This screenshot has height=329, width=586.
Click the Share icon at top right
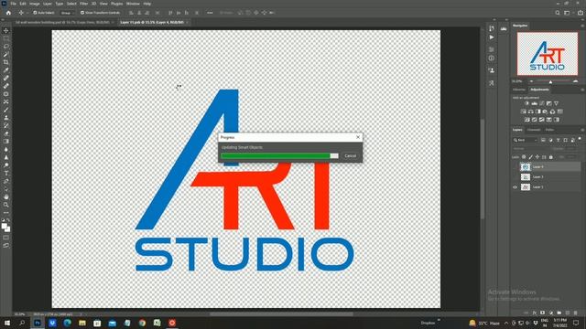tap(580, 13)
